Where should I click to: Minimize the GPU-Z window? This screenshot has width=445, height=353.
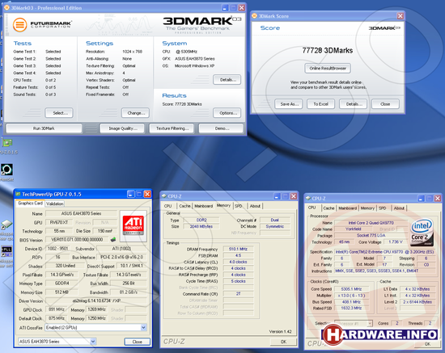click(x=130, y=194)
